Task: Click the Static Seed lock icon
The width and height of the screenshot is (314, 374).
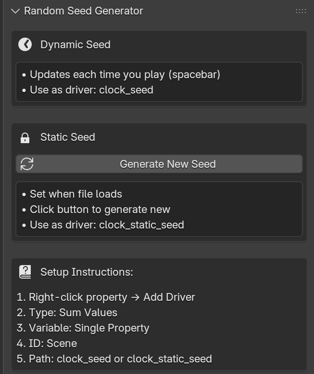Action: 25,138
